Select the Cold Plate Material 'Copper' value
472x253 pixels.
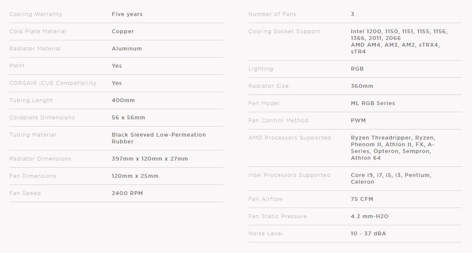coord(123,31)
